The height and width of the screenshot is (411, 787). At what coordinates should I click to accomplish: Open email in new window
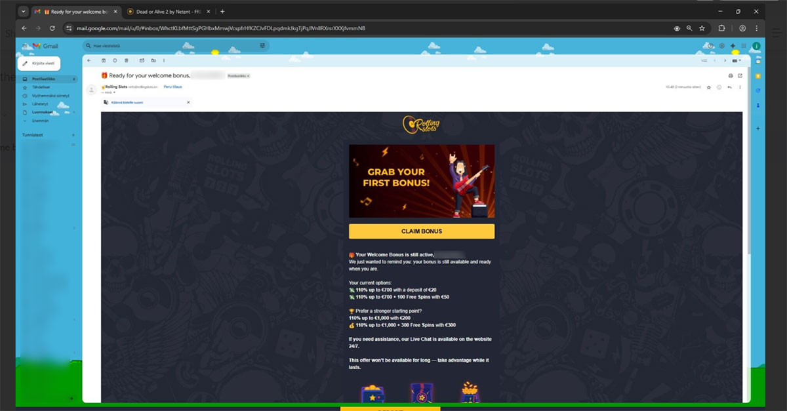(740, 75)
